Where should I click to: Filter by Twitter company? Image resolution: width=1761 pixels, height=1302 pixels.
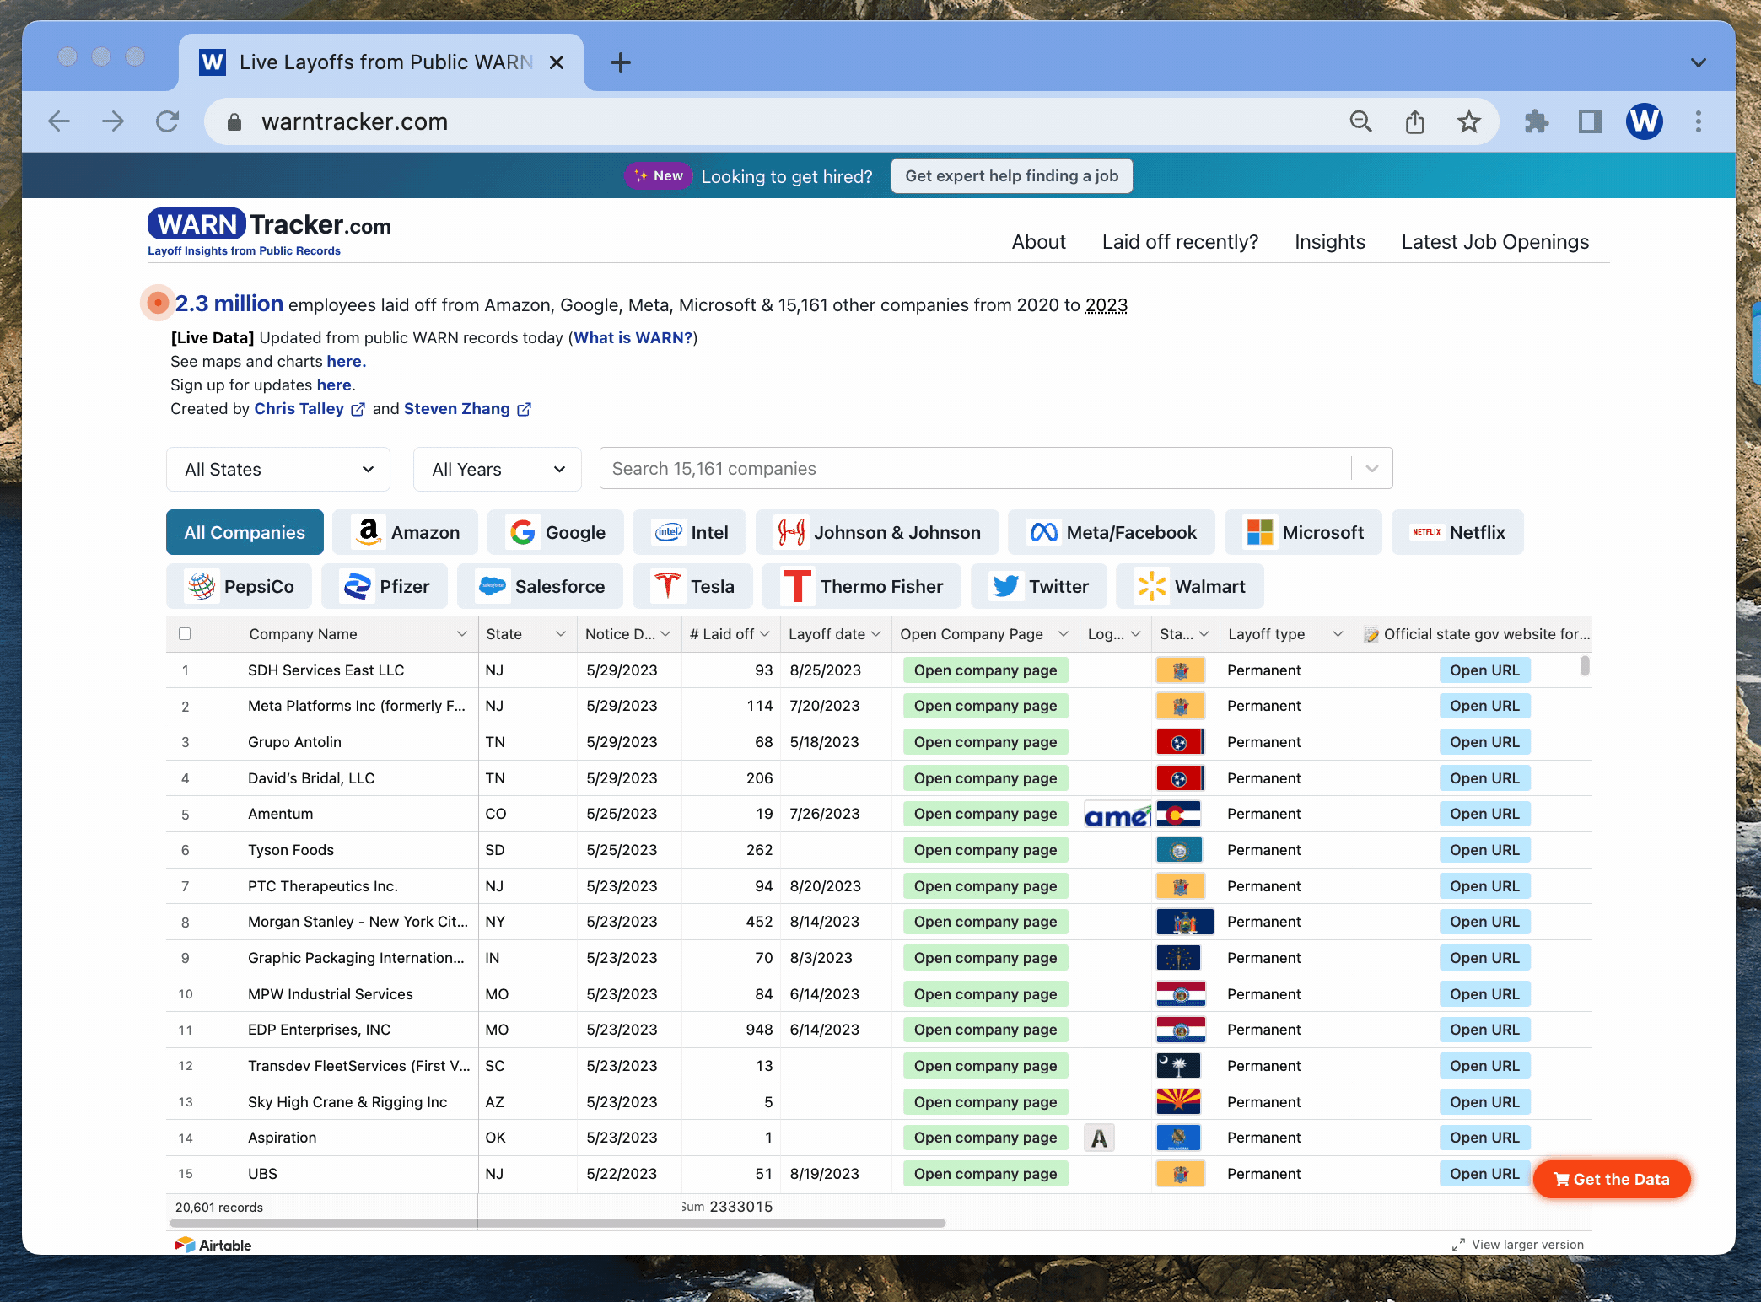coord(1039,587)
